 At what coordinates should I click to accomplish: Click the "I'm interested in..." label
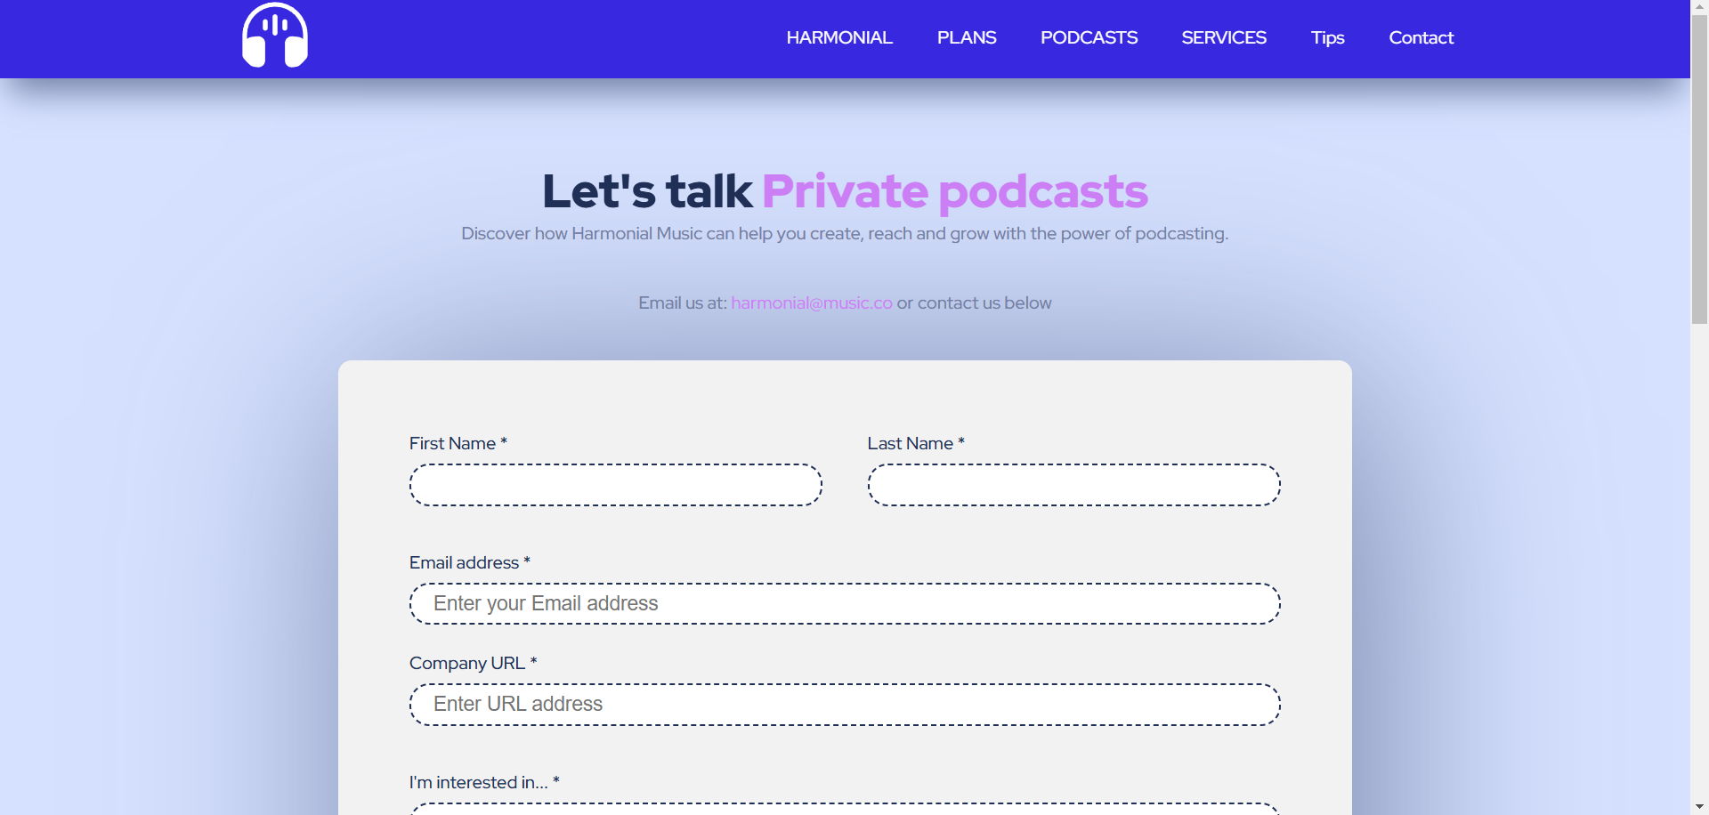pyautogui.click(x=479, y=782)
